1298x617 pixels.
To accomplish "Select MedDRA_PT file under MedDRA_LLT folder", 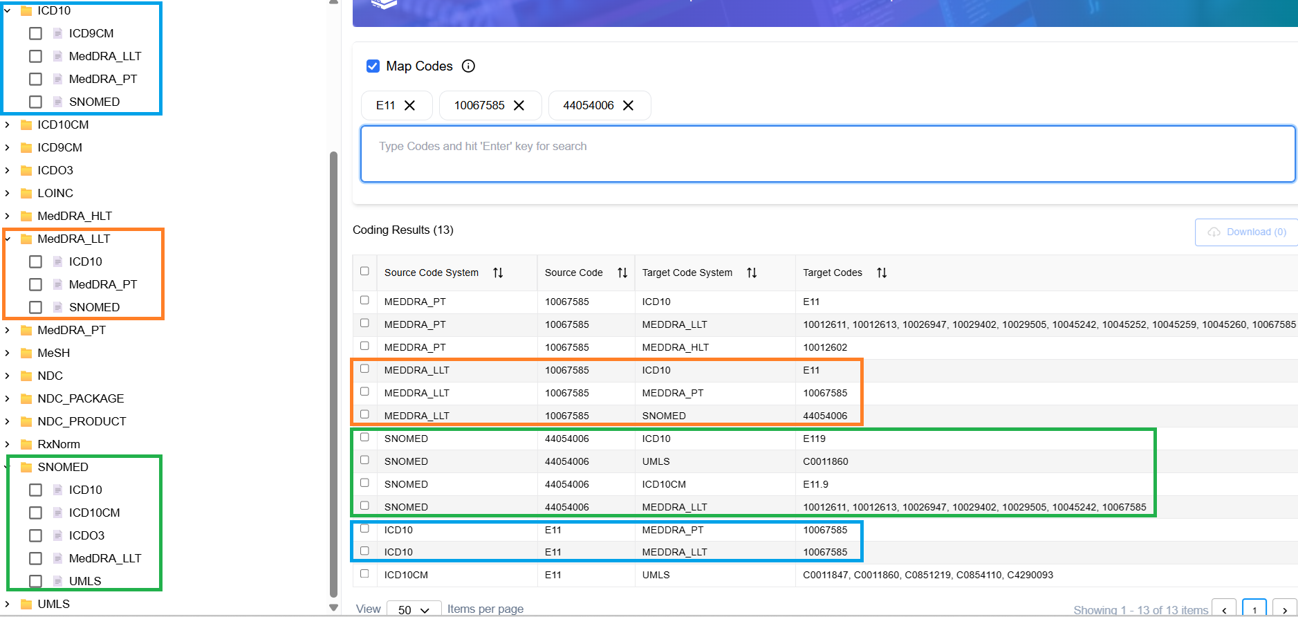I will (x=103, y=284).
